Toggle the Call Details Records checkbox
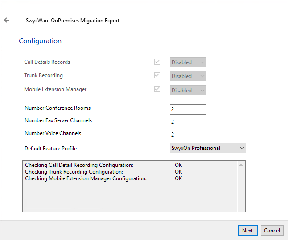 click(x=157, y=62)
